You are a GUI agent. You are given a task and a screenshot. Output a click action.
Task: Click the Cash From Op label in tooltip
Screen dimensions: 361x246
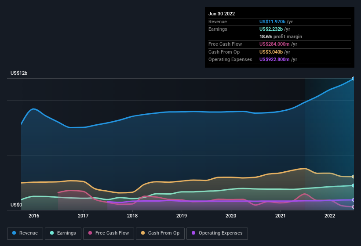click(224, 52)
